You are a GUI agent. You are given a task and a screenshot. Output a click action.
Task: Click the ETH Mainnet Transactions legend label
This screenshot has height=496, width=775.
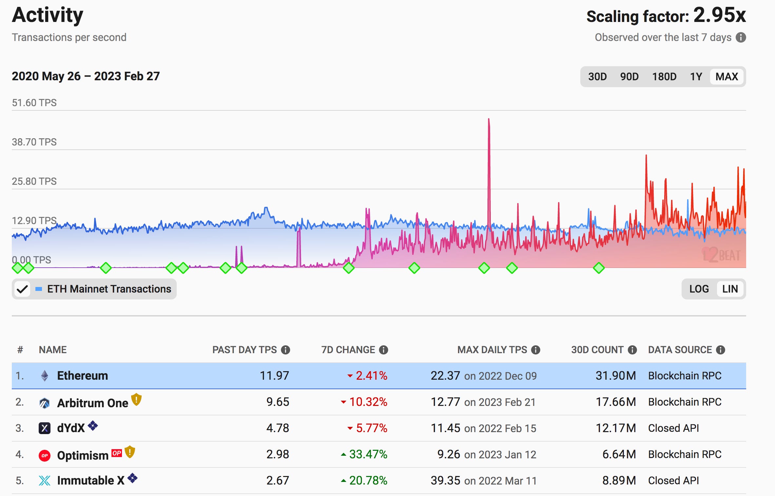pos(109,289)
